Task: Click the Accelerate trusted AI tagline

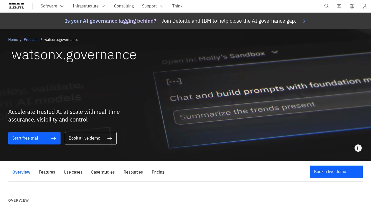Action: [64, 116]
